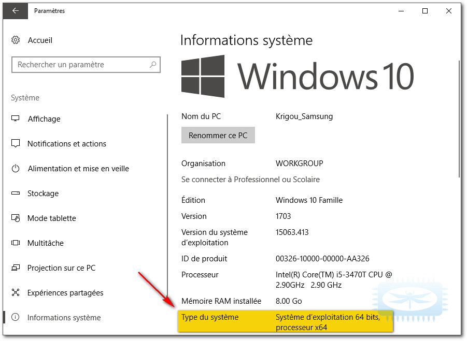Open Informations système page

(x=64, y=318)
